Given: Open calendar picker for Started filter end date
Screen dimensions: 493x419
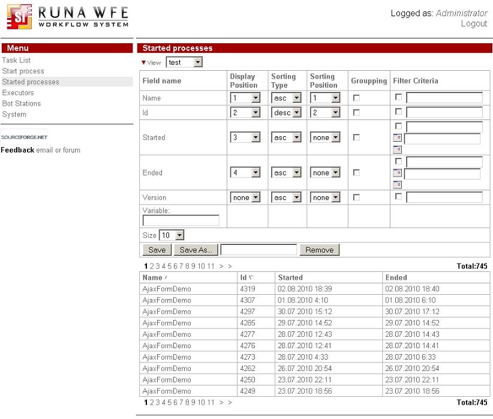Looking at the screenshot, I should pyautogui.click(x=398, y=149).
